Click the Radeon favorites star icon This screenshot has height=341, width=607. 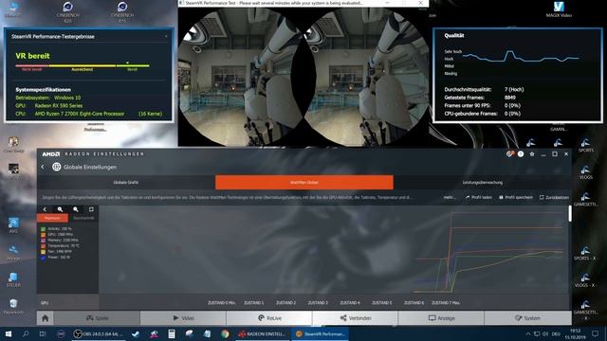tap(532, 153)
